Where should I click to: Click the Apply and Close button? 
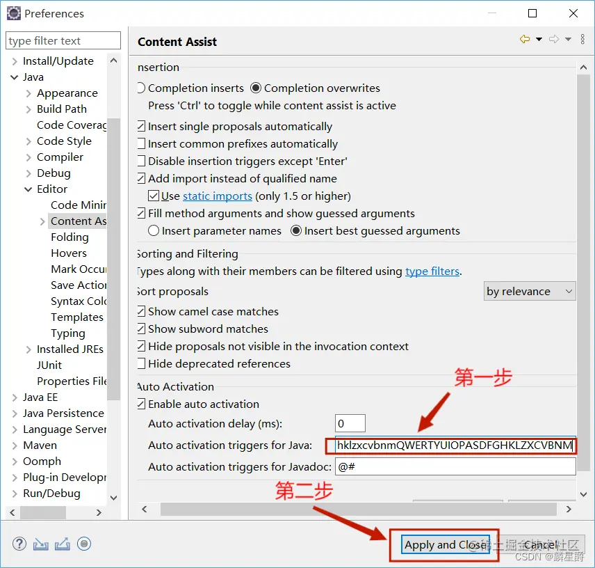pyautogui.click(x=446, y=545)
